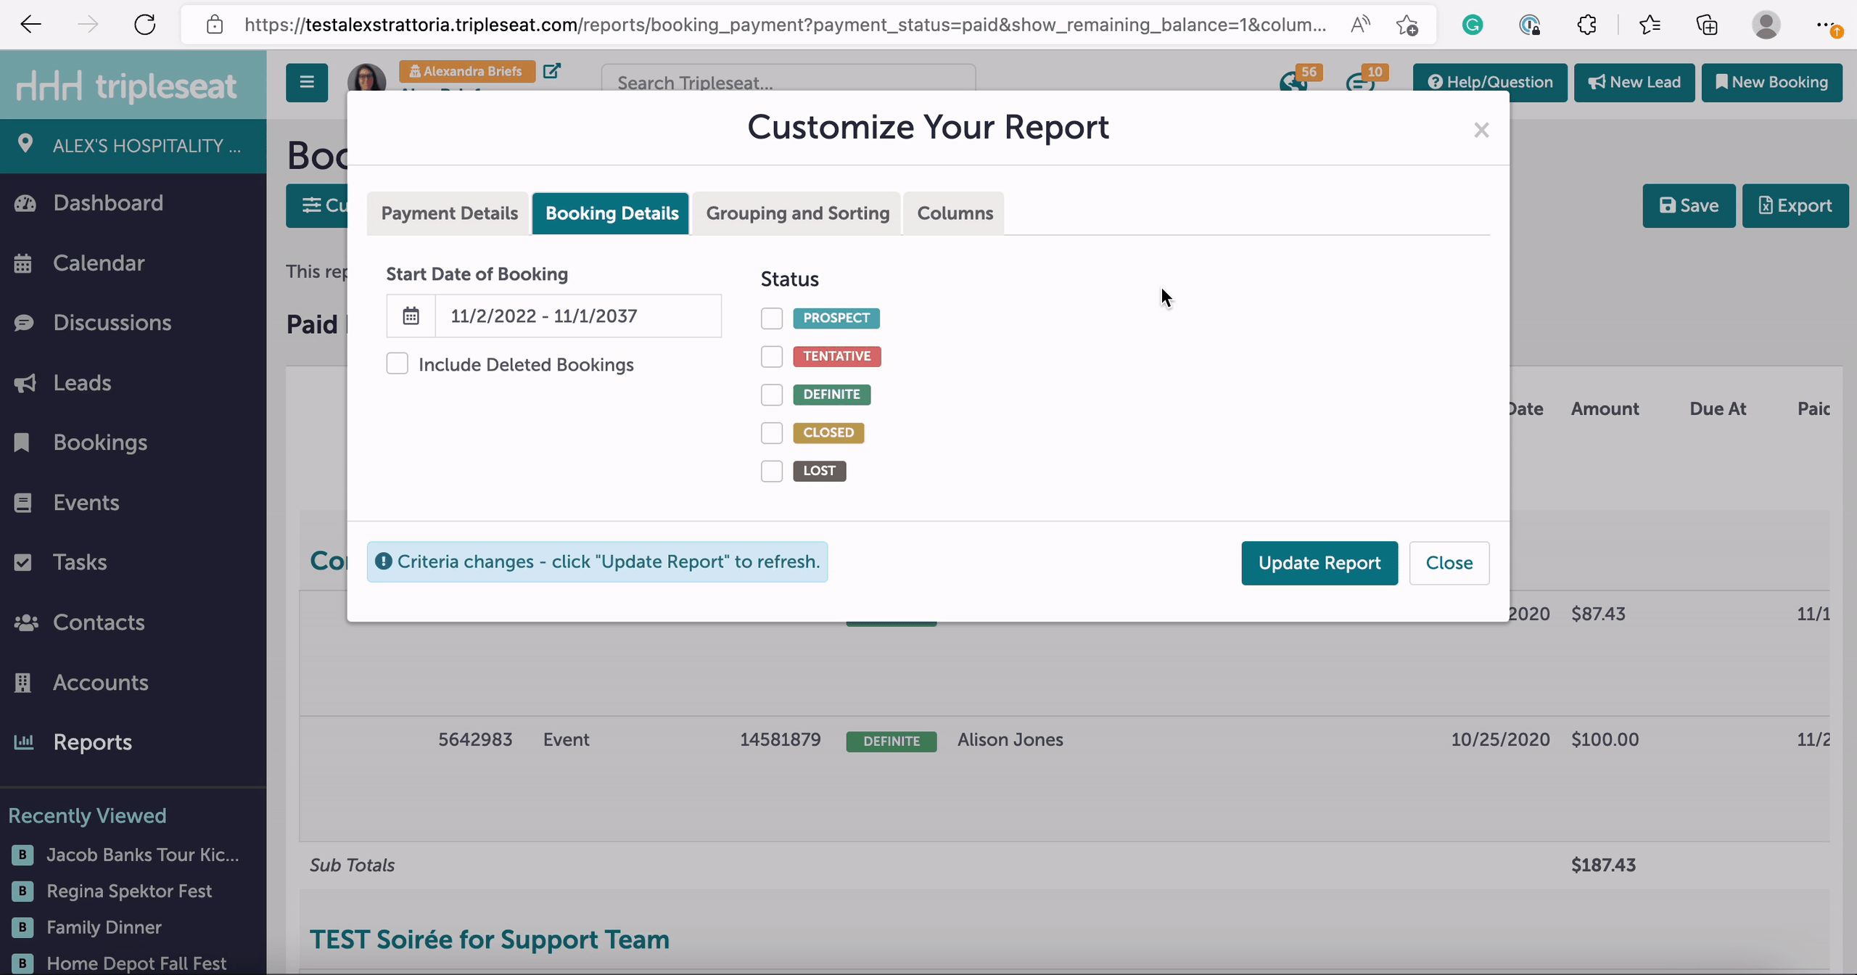Click the browser address bar URL
The width and height of the screenshot is (1857, 975).
coord(785,25)
